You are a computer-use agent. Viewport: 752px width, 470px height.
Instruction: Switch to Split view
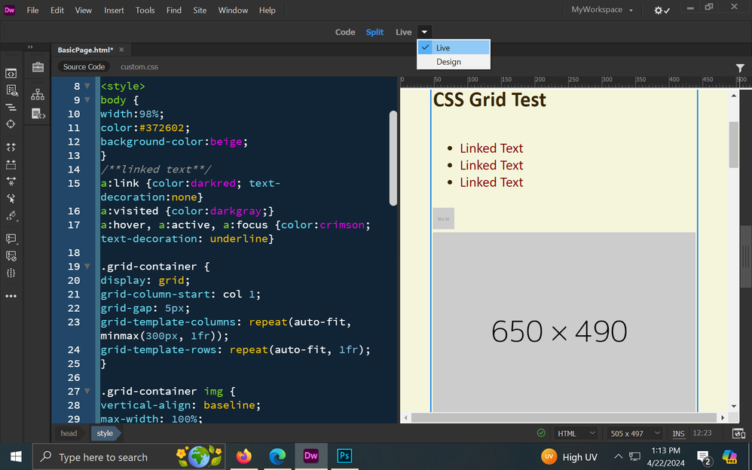tap(374, 32)
